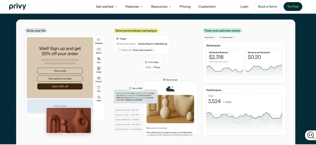Image resolution: width=316 pixels, height=145 pixels.
Task: Select the Checkbox element icon
Action: (x=99, y=40)
